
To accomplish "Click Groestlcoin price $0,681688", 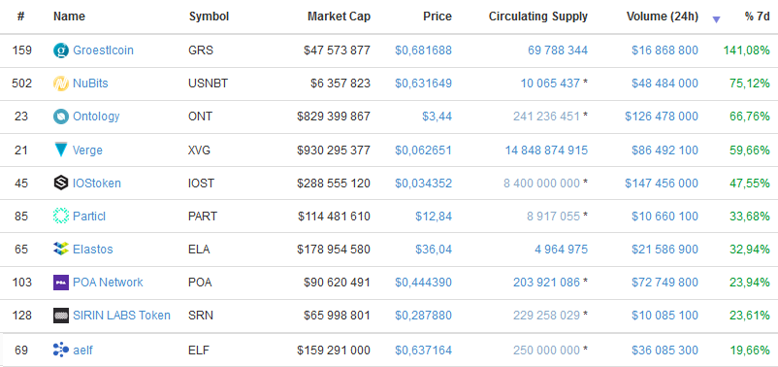I will pyautogui.click(x=423, y=50).
